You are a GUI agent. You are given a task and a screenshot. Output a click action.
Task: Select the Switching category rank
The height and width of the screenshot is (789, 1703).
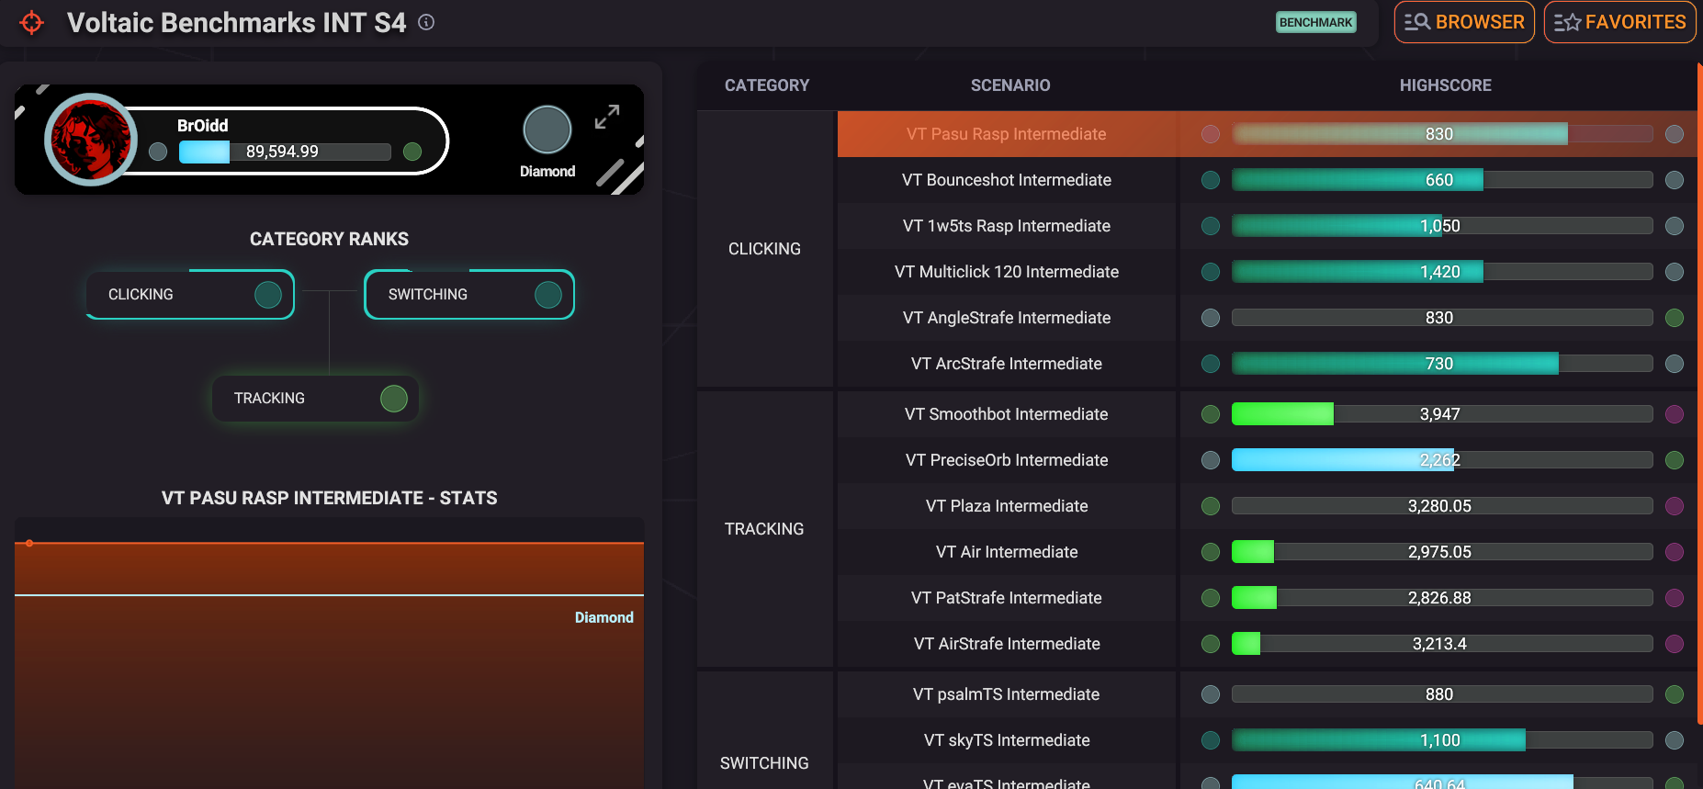(x=469, y=295)
